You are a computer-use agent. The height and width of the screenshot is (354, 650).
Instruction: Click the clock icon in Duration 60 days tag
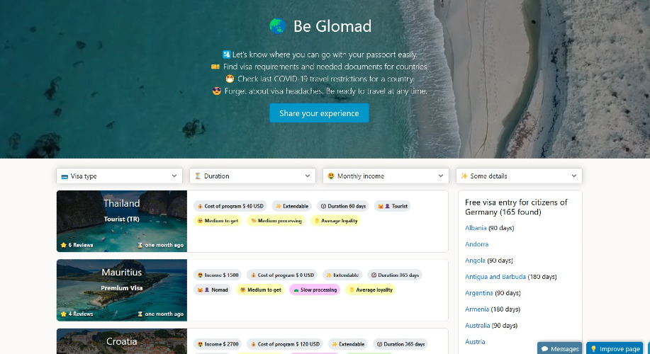[x=323, y=206]
